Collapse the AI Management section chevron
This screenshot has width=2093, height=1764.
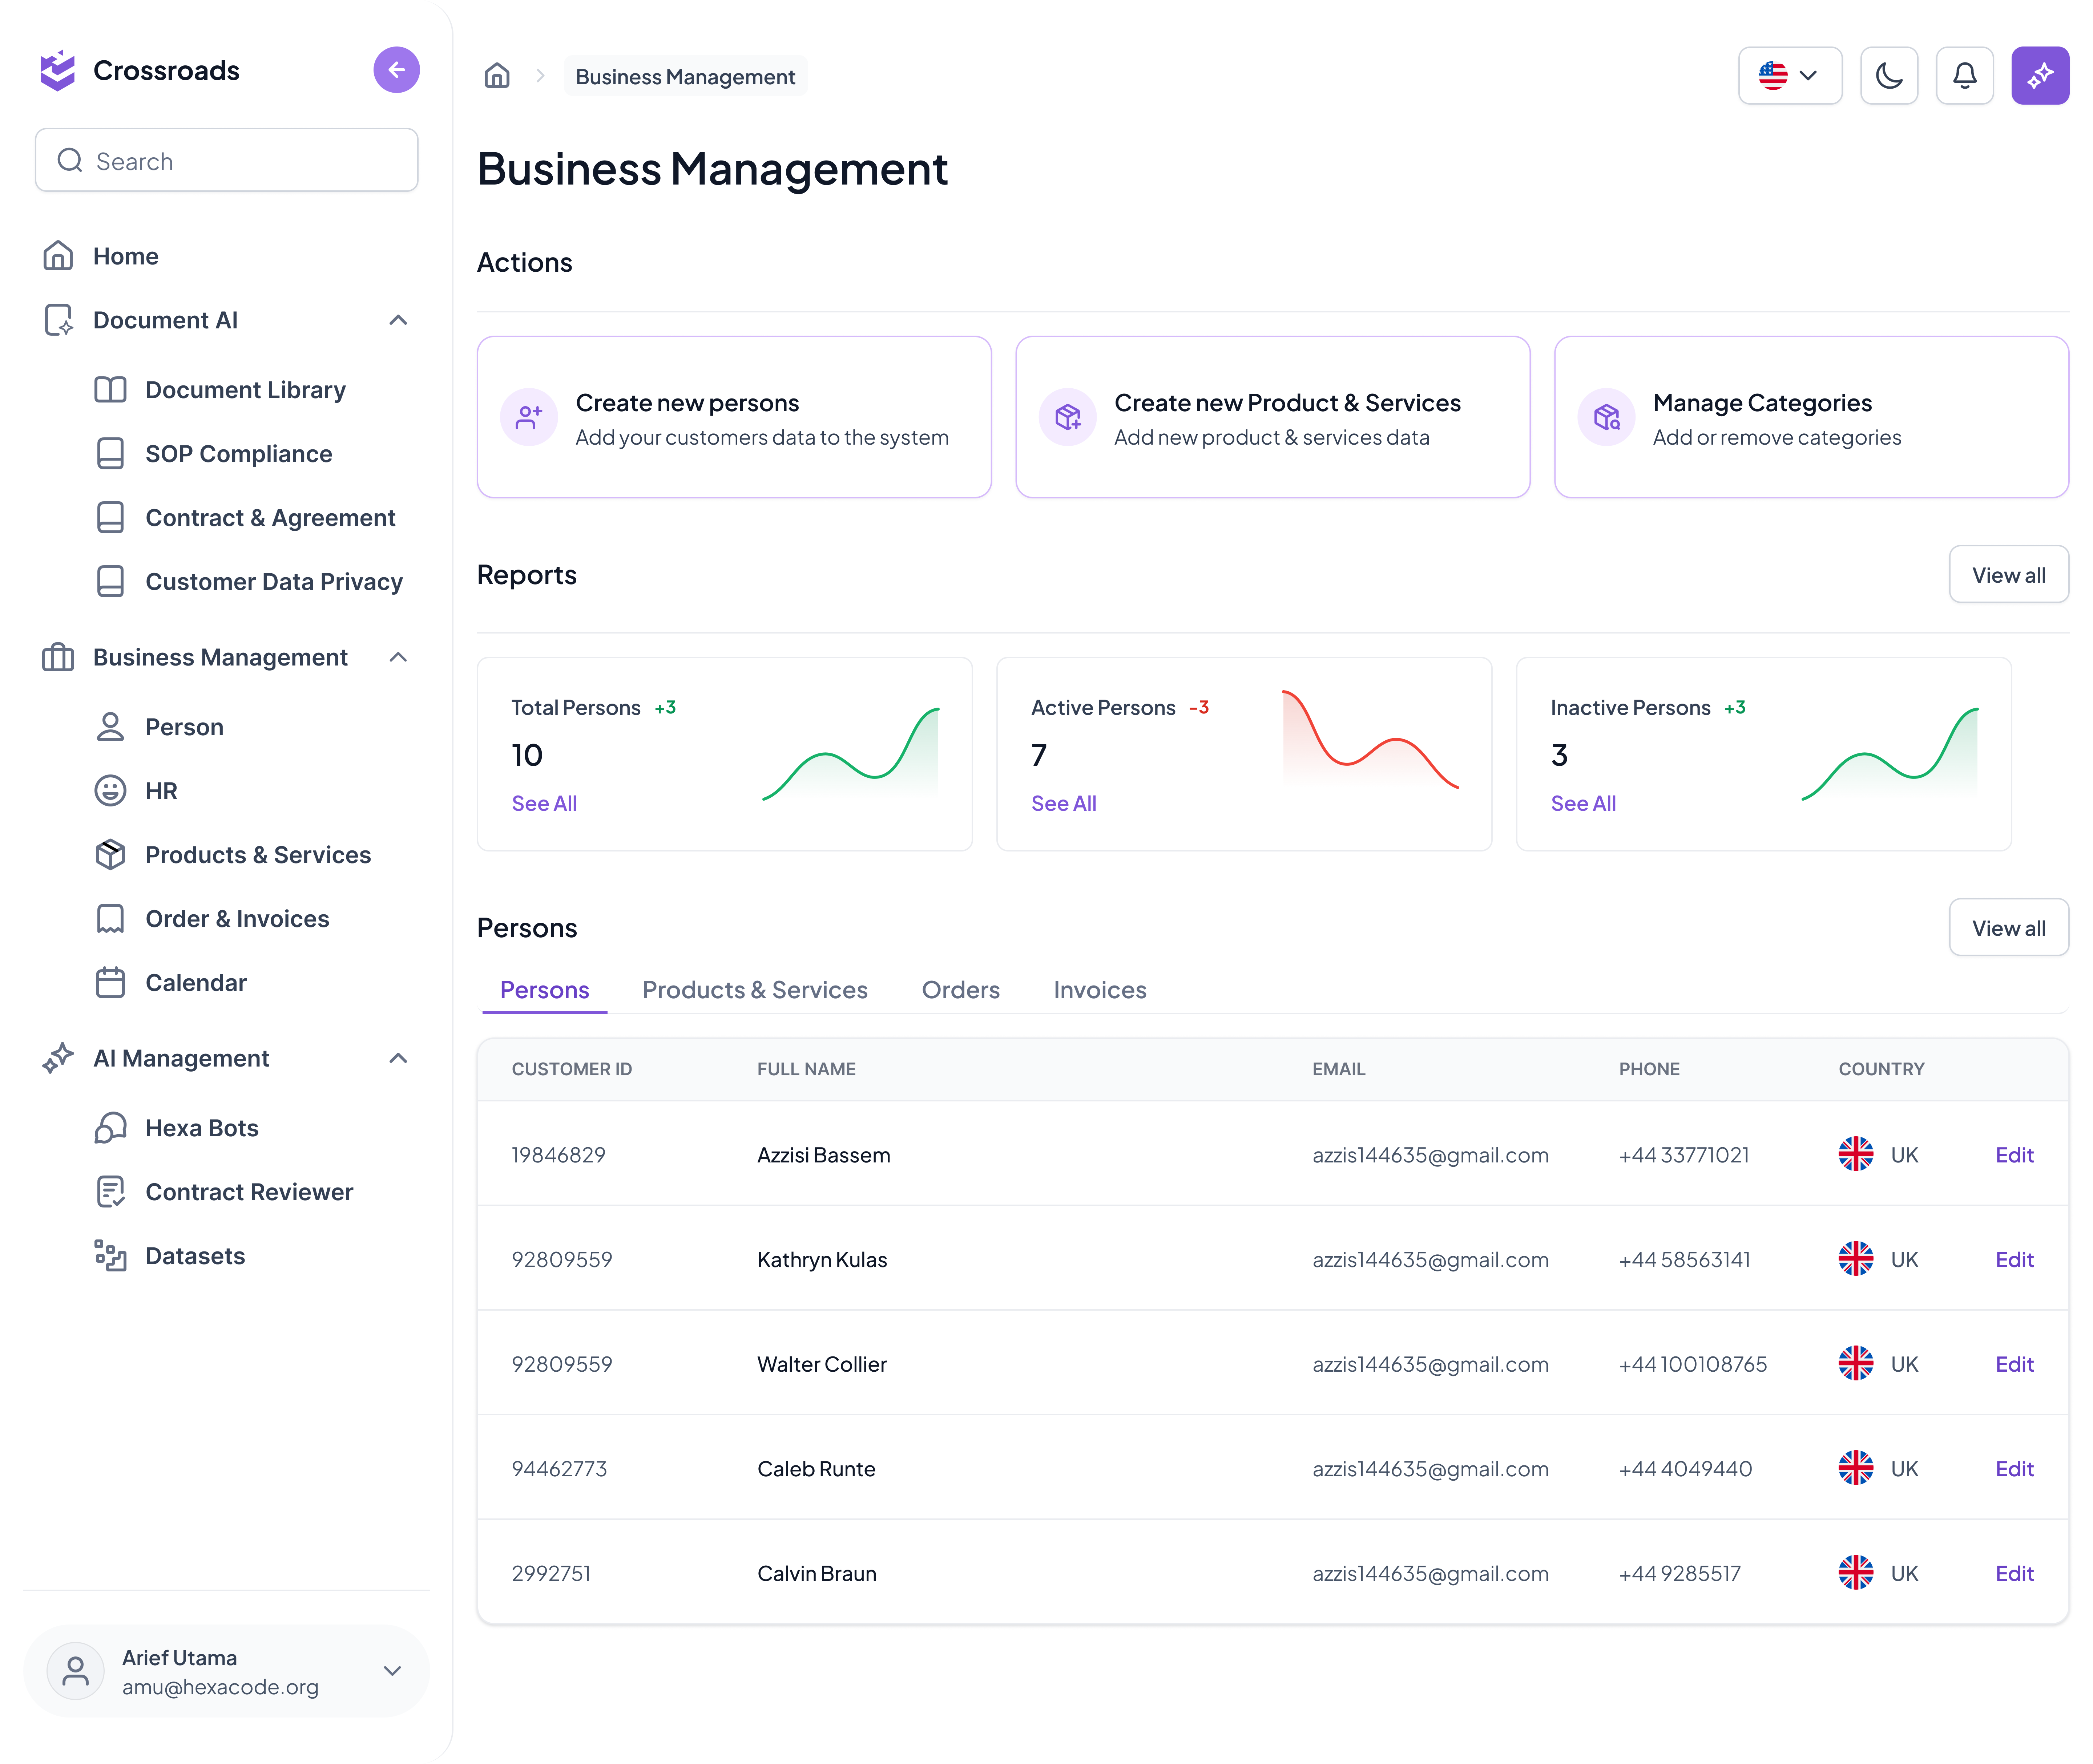point(398,1058)
